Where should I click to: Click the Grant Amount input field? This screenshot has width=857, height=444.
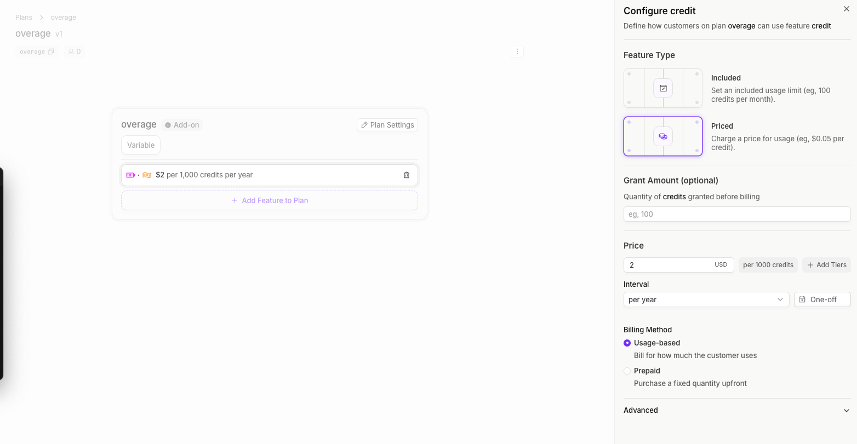coord(736,214)
